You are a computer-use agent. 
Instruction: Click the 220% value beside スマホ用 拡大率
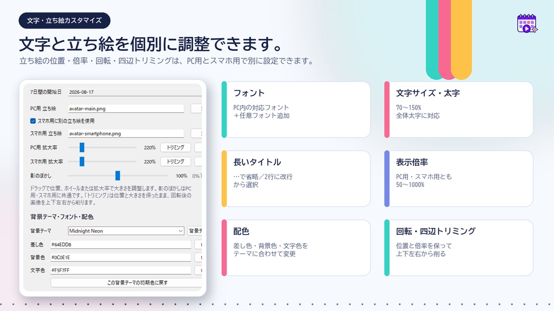point(150,162)
